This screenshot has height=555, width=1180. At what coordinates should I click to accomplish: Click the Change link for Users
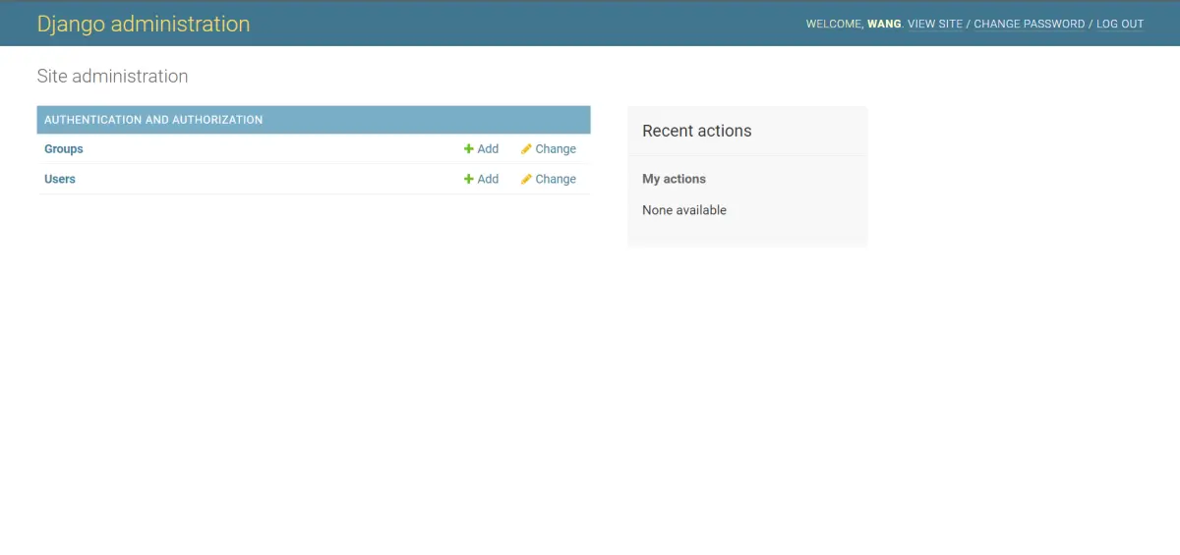pyautogui.click(x=549, y=179)
